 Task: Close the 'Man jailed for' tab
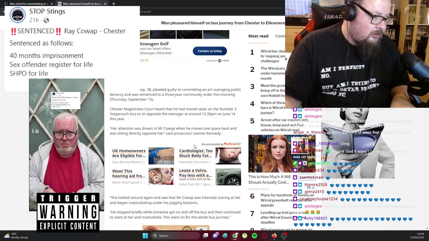coord(52,4)
